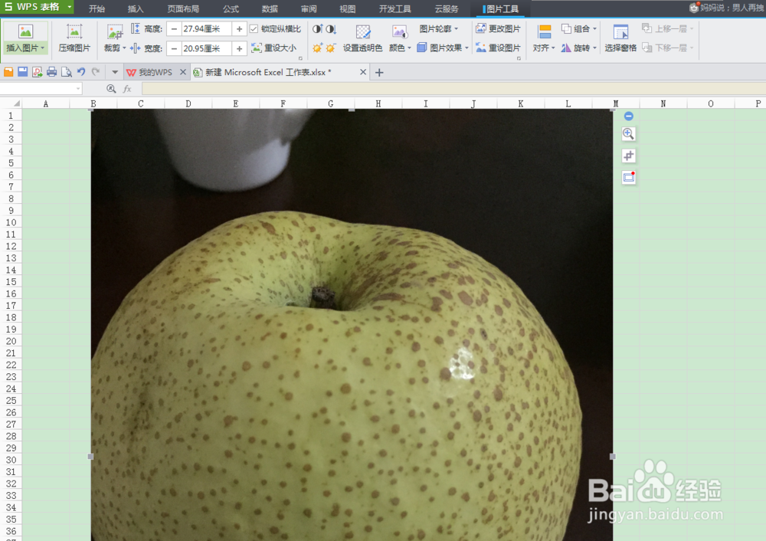This screenshot has width=766, height=541.
Task: Select column N header
Action: pyautogui.click(x=663, y=103)
